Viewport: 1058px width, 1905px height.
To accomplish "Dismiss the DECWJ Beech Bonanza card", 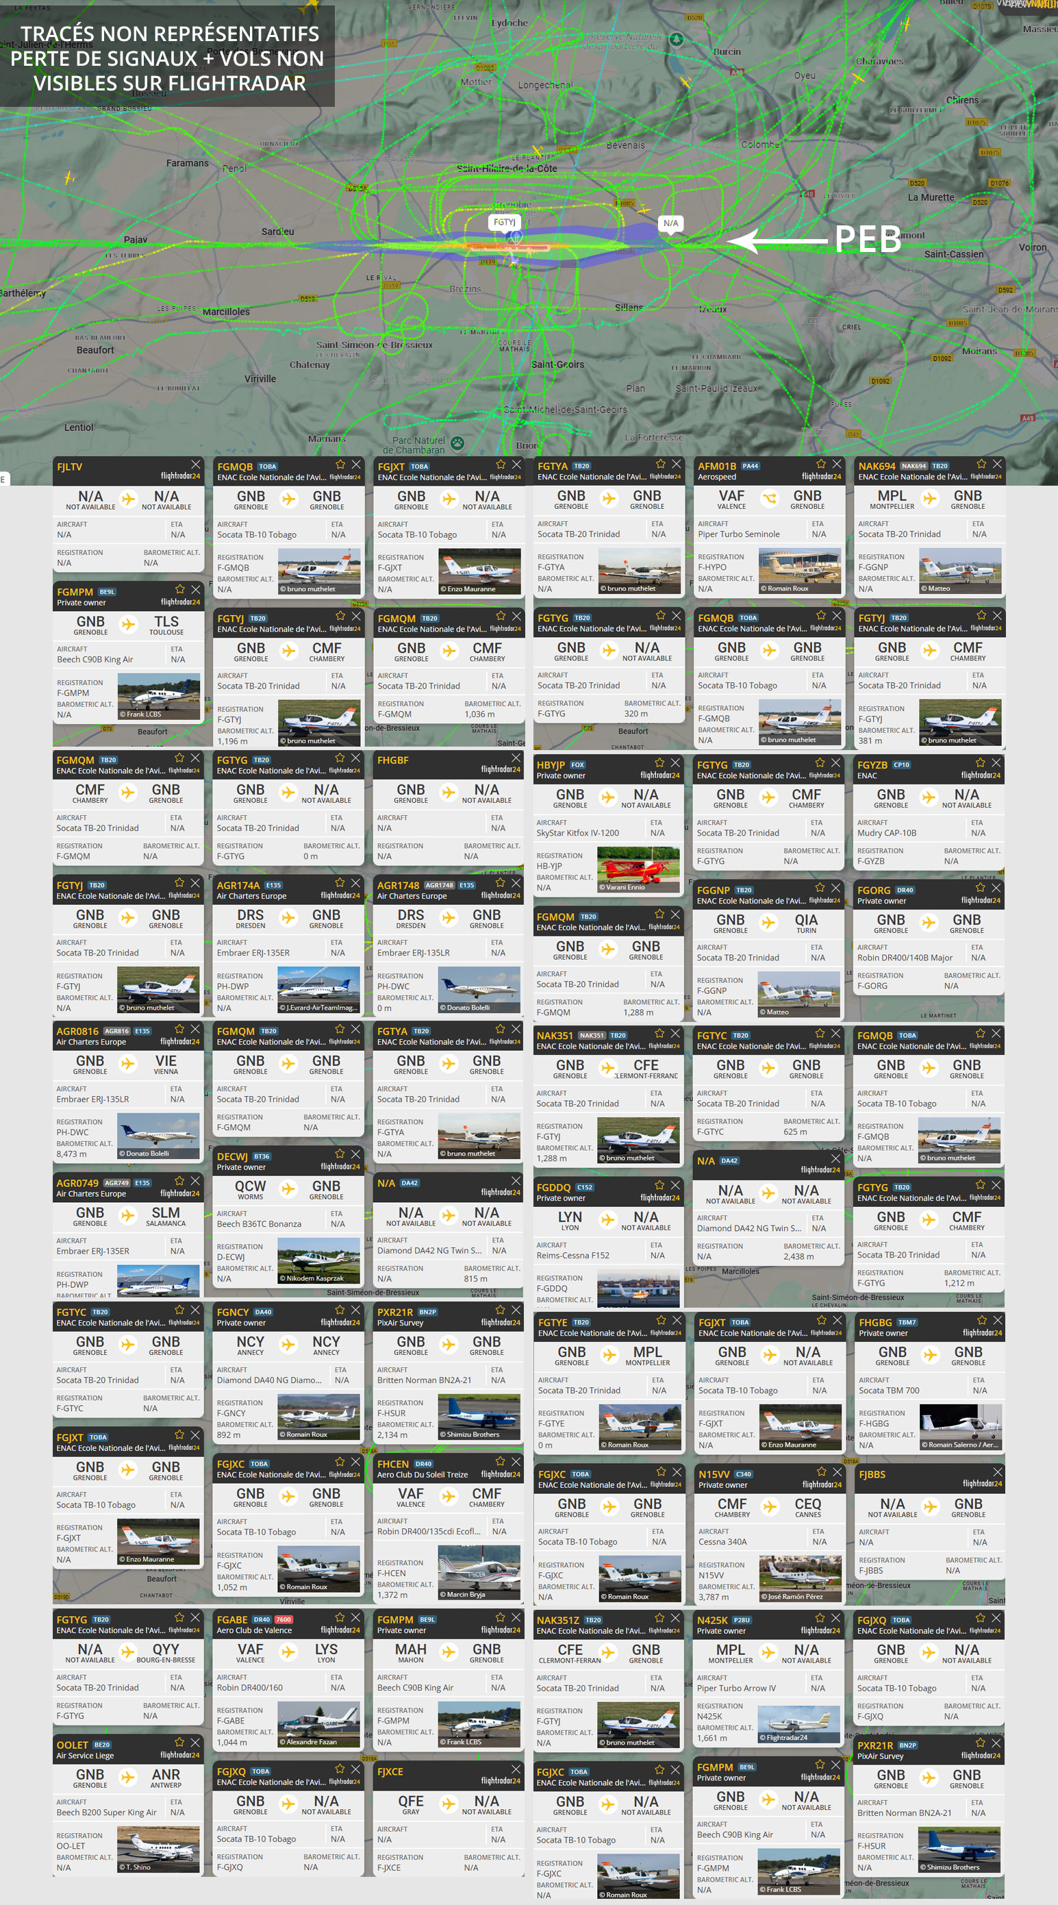I will 355,1154.
